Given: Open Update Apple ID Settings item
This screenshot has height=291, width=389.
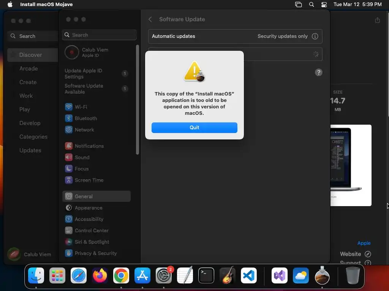Looking at the screenshot, I should [97, 74].
